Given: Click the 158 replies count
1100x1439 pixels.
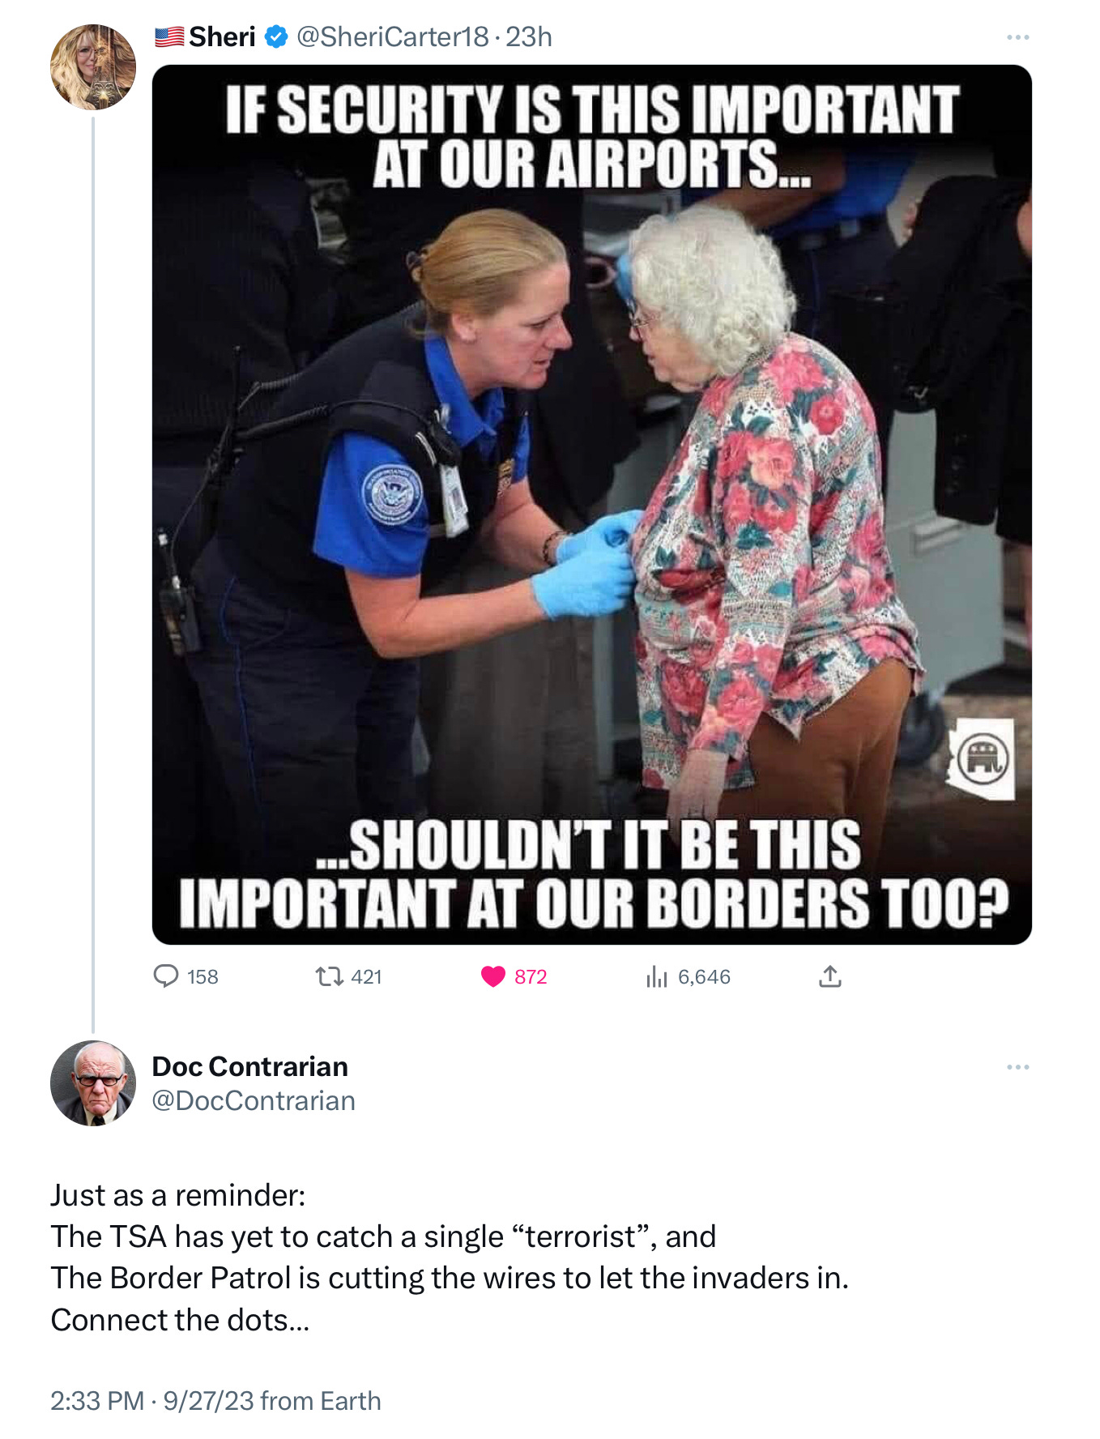Looking at the screenshot, I should [203, 977].
